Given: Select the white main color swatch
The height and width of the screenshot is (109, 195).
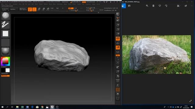Looking at the screenshot, I should coord(8,70).
